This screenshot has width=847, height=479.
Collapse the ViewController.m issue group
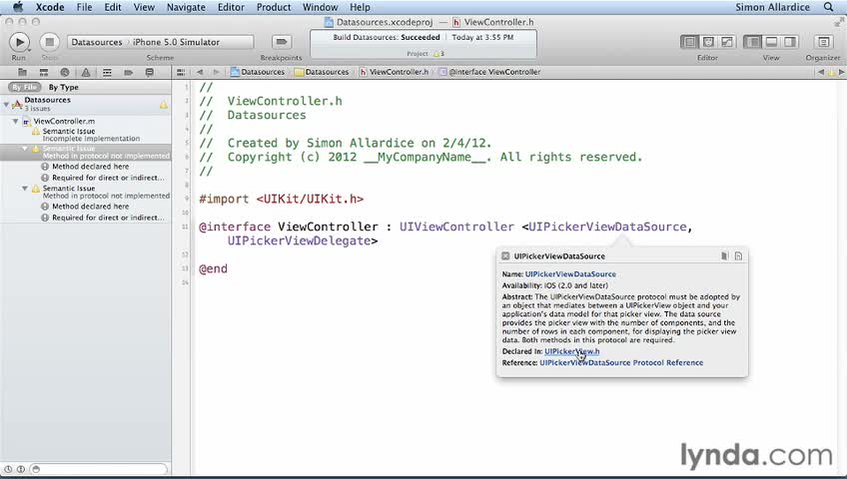(16, 122)
